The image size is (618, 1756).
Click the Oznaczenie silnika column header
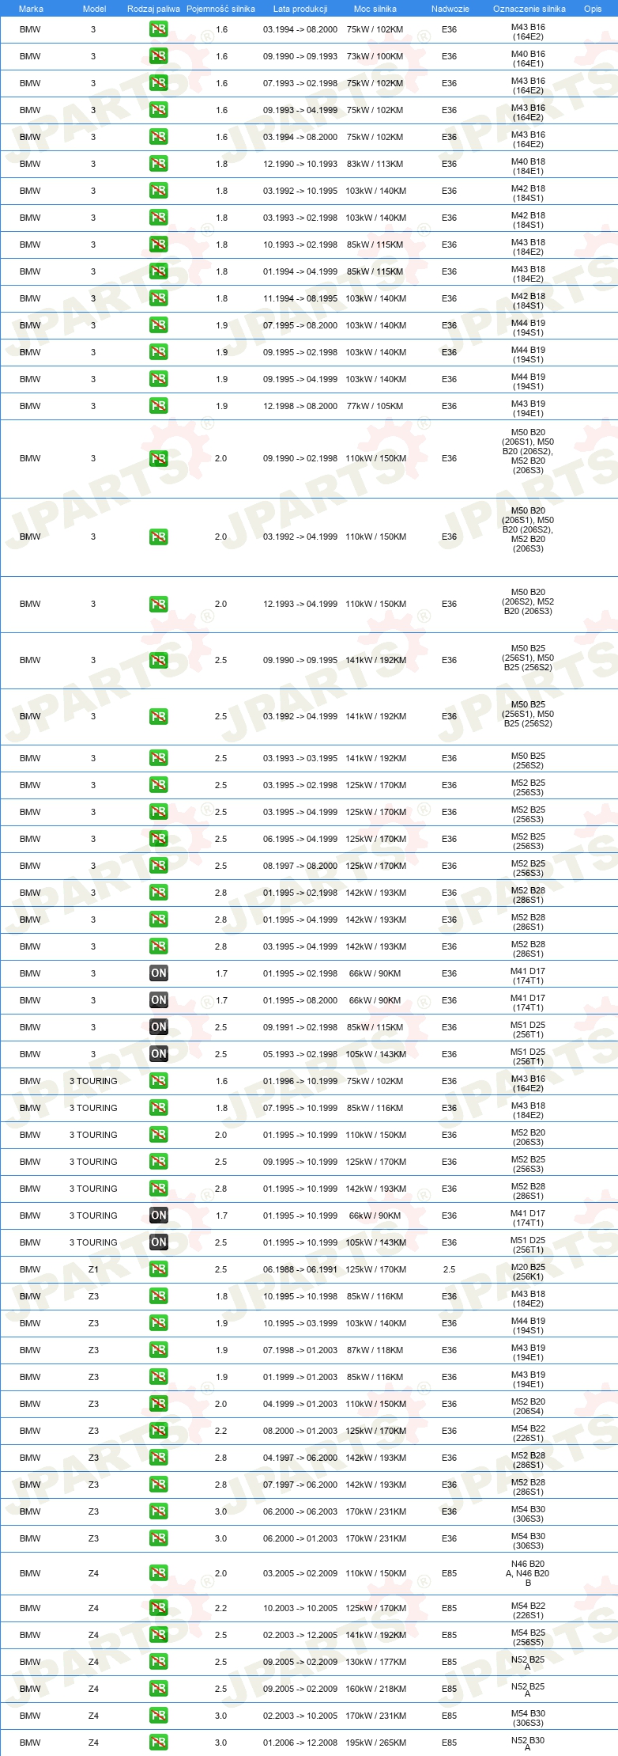529,9
